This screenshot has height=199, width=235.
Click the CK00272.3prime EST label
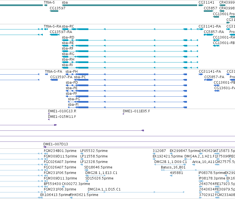tap(76, 184)
